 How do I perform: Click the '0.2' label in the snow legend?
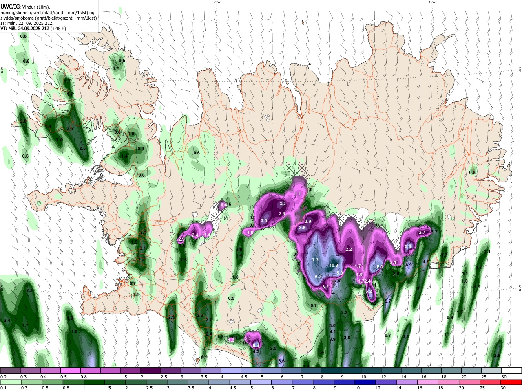(4, 377)
